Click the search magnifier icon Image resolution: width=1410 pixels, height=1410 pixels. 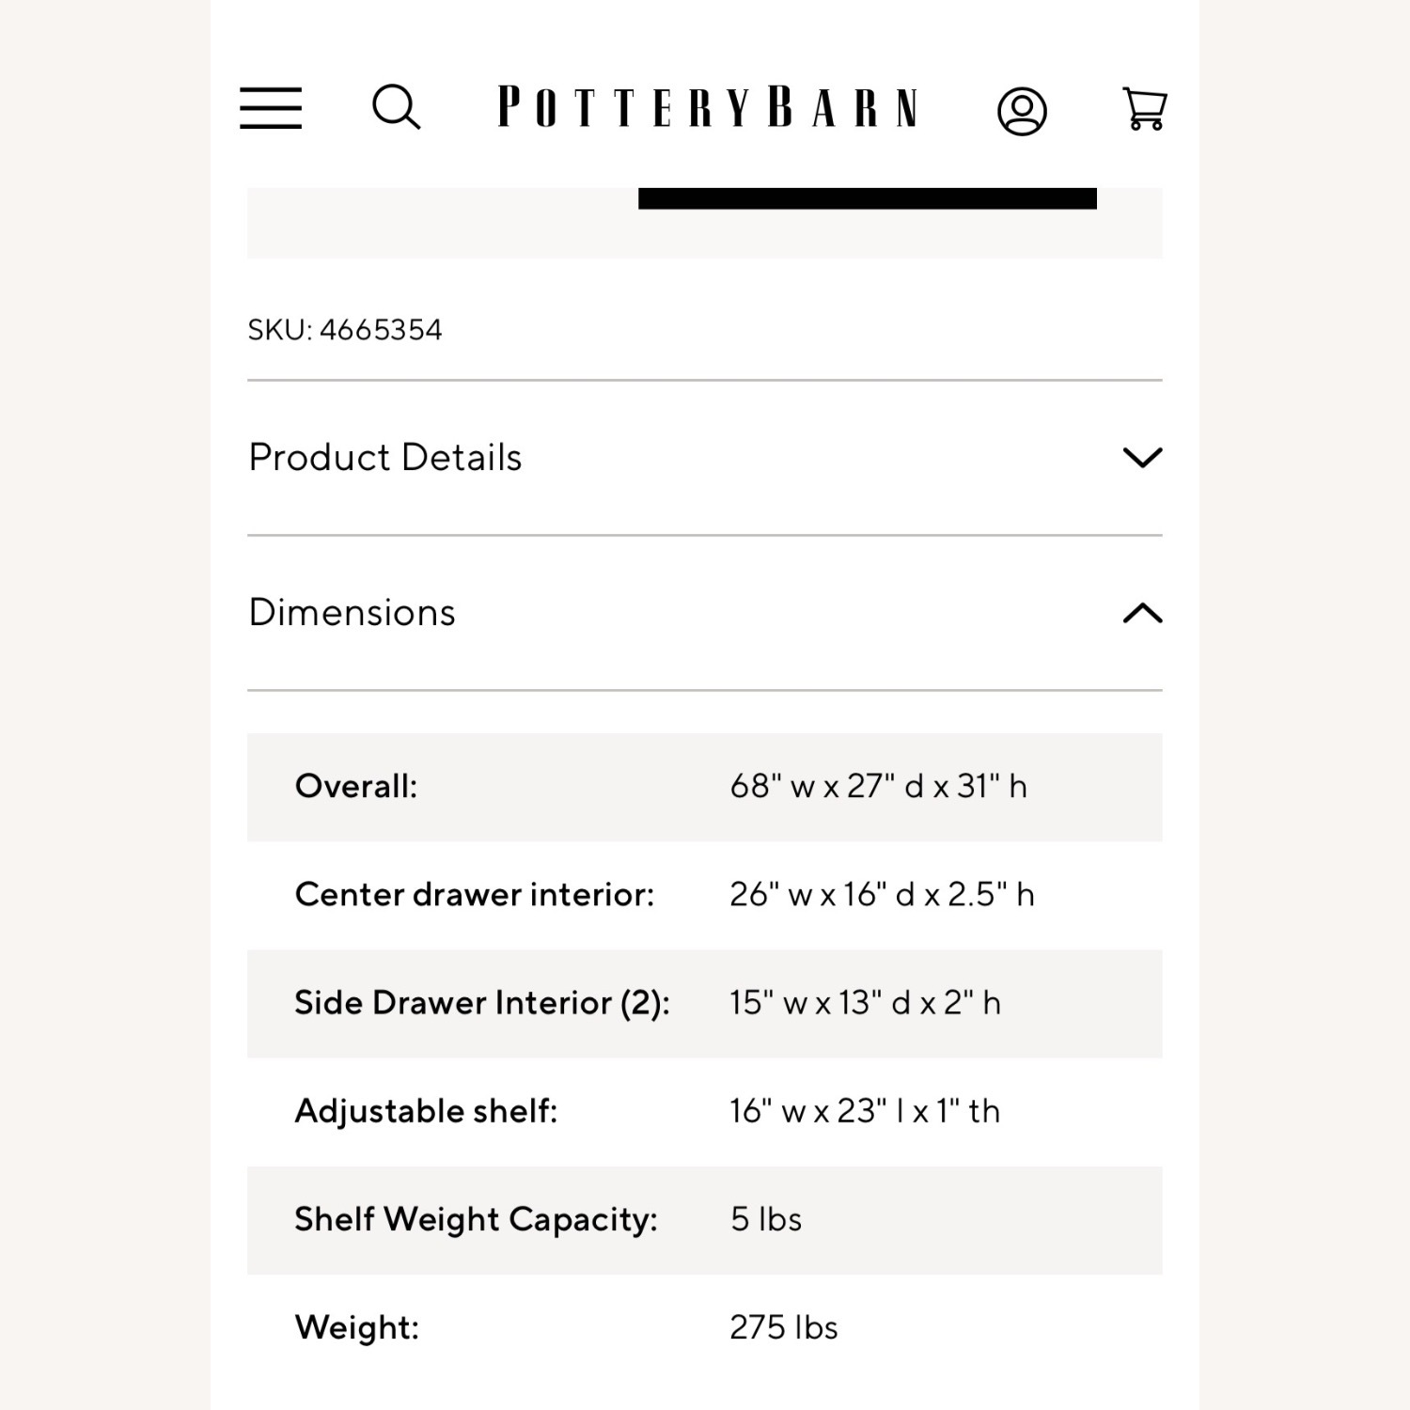point(396,107)
